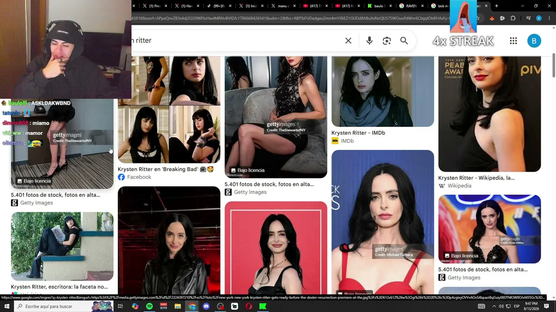
Task: Open Voicemeeter from the taskbar
Action: point(164,306)
